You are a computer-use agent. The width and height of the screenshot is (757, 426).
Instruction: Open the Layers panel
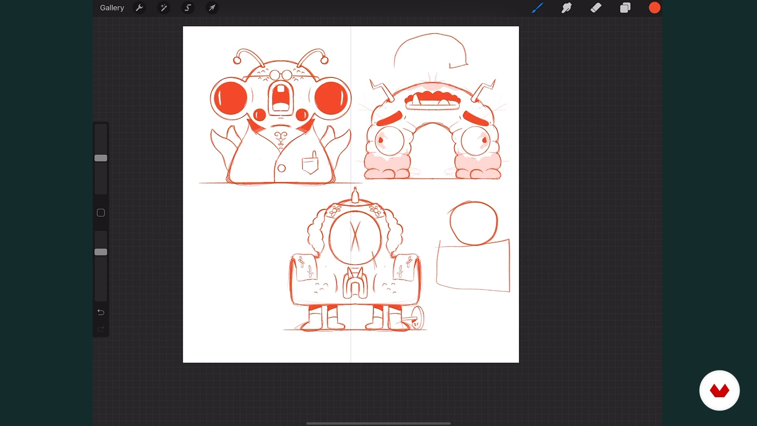[x=625, y=8]
